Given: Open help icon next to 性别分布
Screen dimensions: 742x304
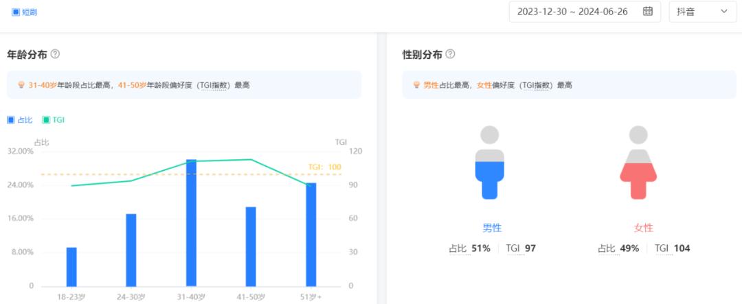Looking at the screenshot, I should pyautogui.click(x=450, y=54).
